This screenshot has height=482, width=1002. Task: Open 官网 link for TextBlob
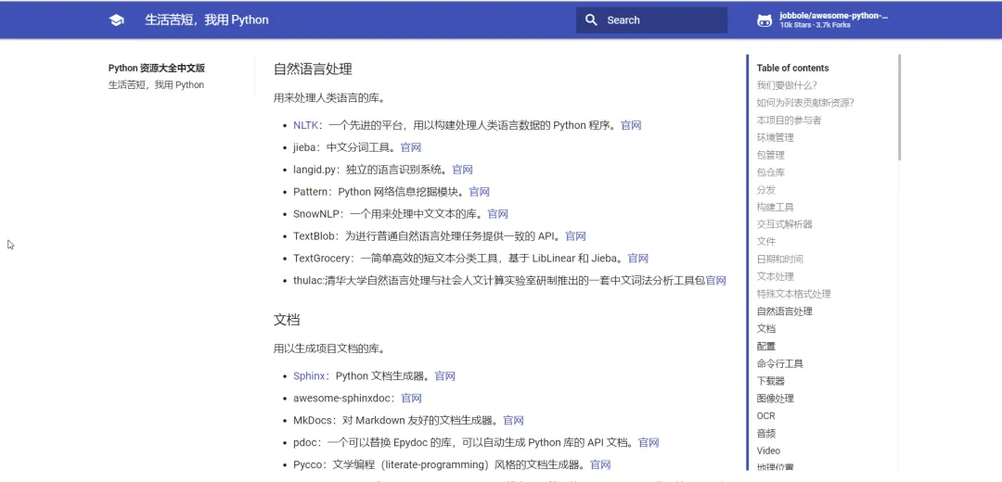click(x=576, y=236)
